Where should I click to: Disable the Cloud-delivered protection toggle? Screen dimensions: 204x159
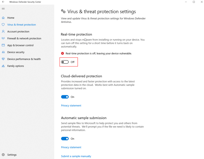pyautogui.click(x=65, y=97)
